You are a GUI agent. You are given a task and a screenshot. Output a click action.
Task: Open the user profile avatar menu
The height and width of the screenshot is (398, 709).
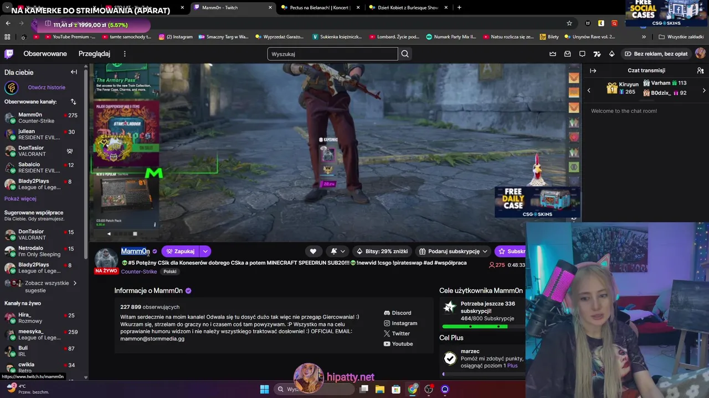700,54
